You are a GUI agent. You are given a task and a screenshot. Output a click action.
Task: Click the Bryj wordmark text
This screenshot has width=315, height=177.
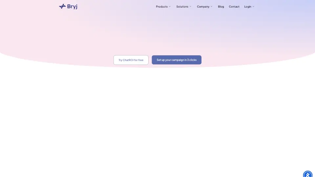coord(72,7)
